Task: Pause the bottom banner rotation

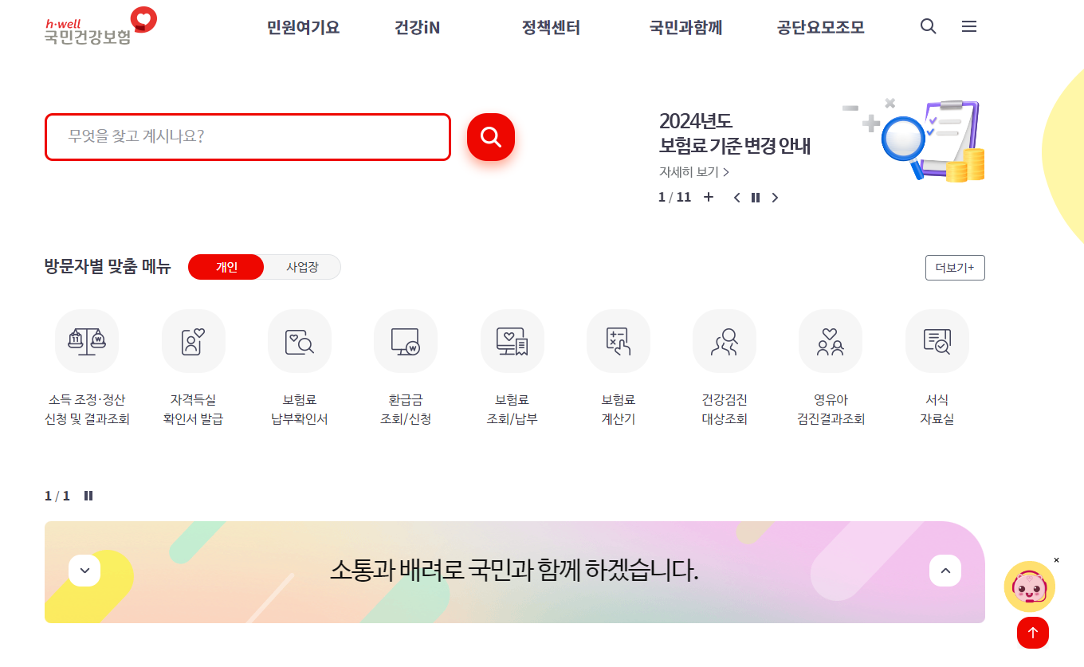Action: pos(88,495)
